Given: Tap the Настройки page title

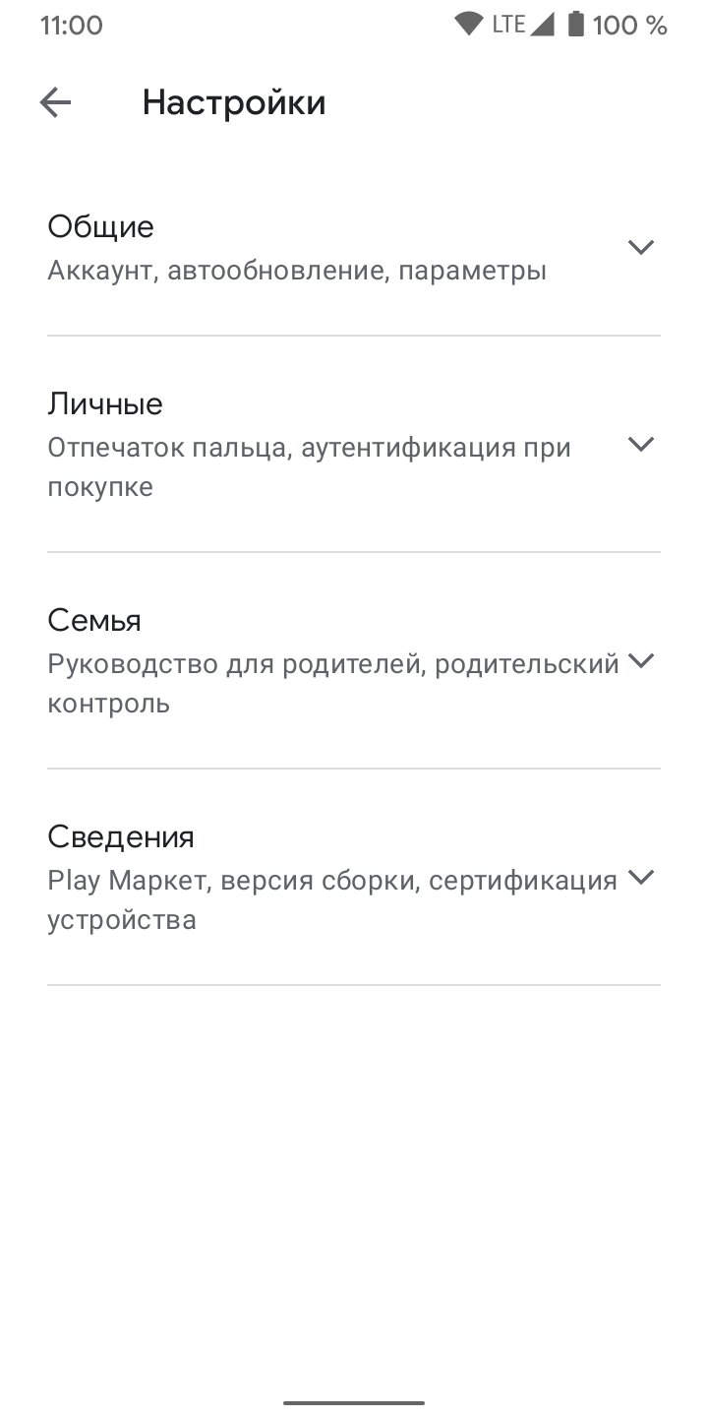Looking at the screenshot, I should [234, 102].
